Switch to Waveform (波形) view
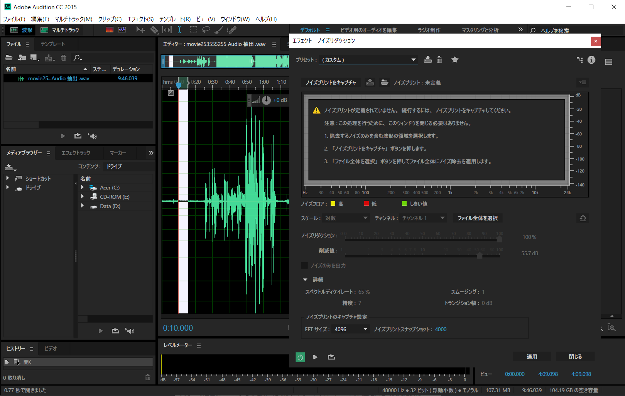Viewport: 625px width, 396px height. tap(22, 30)
